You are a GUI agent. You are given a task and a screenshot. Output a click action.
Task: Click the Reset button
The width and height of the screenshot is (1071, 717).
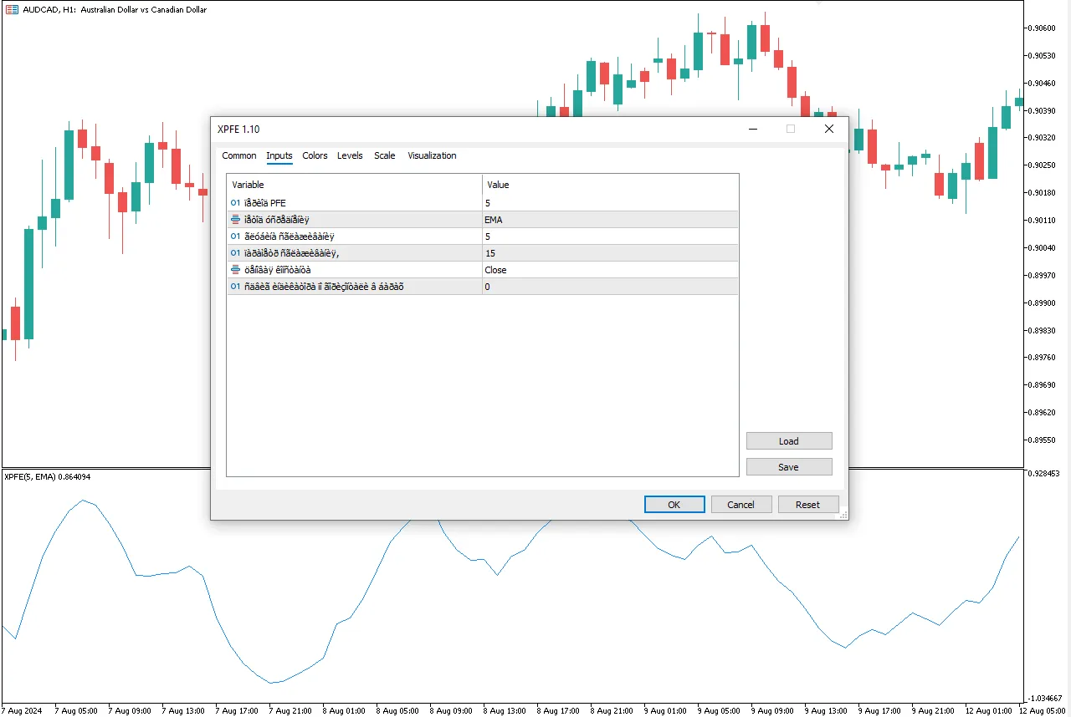(x=807, y=505)
